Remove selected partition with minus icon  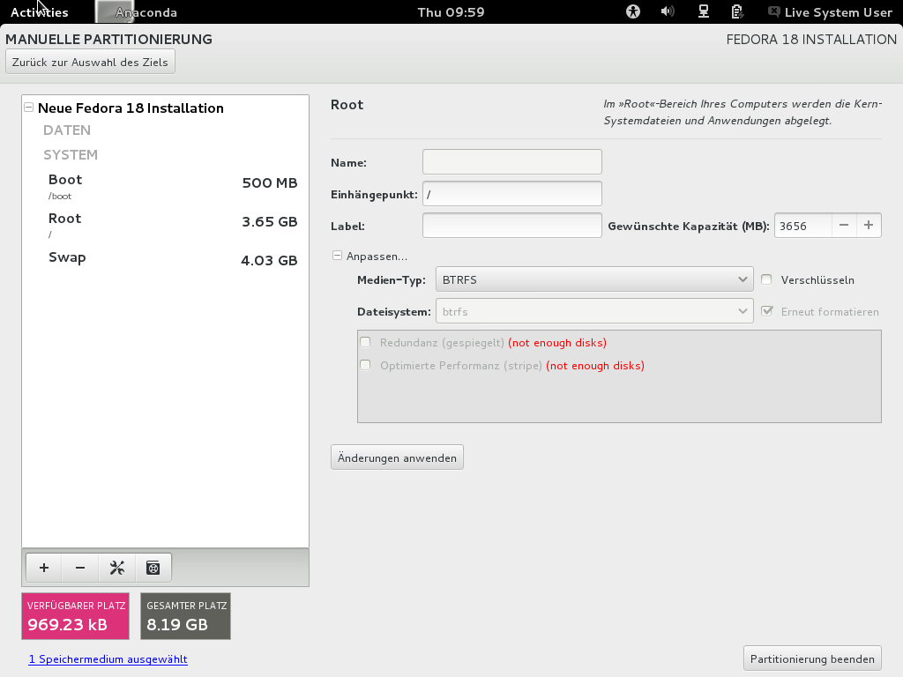pos(80,569)
